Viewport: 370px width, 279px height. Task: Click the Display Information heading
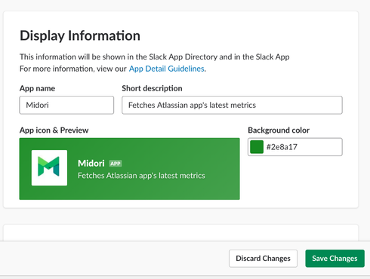point(80,35)
